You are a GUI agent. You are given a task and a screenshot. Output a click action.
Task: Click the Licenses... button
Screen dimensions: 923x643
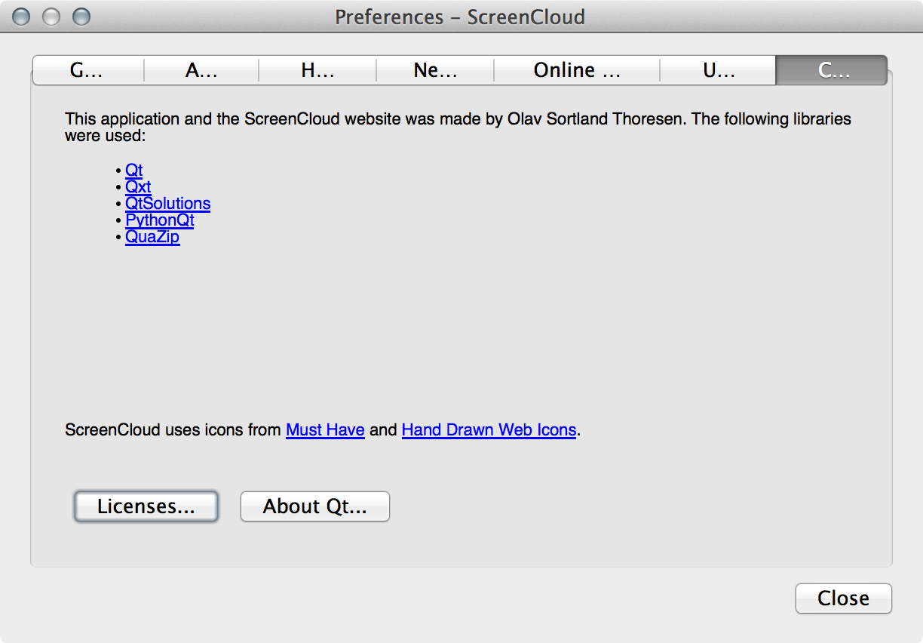pyautogui.click(x=146, y=506)
